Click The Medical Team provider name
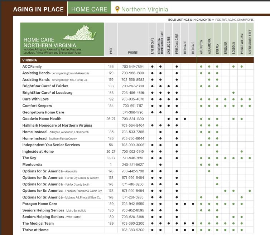Screen dimensions: 270x235 pyautogui.click(x=38, y=223)
